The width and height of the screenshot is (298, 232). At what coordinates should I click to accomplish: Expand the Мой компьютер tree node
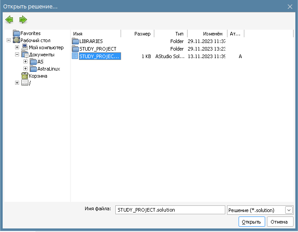click(17, 47)
